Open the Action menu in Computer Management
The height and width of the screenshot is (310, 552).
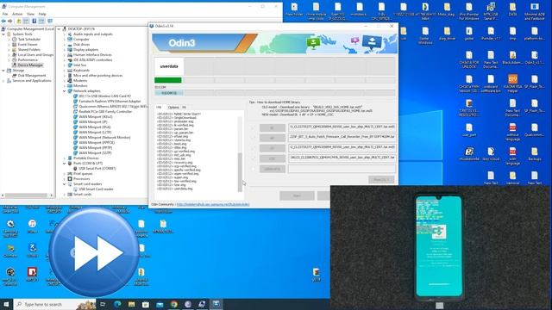point(17,14)
